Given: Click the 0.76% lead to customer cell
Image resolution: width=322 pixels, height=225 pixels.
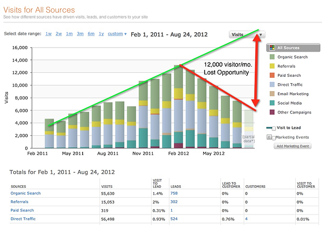Looking at the screenshot, I should pyautogui.click(x=228, y=219).
